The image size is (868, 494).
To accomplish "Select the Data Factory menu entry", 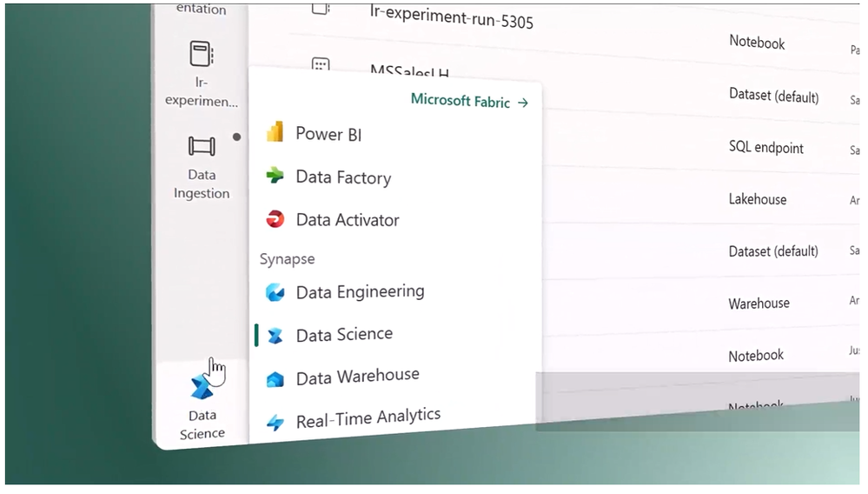I will click(343, 177).
